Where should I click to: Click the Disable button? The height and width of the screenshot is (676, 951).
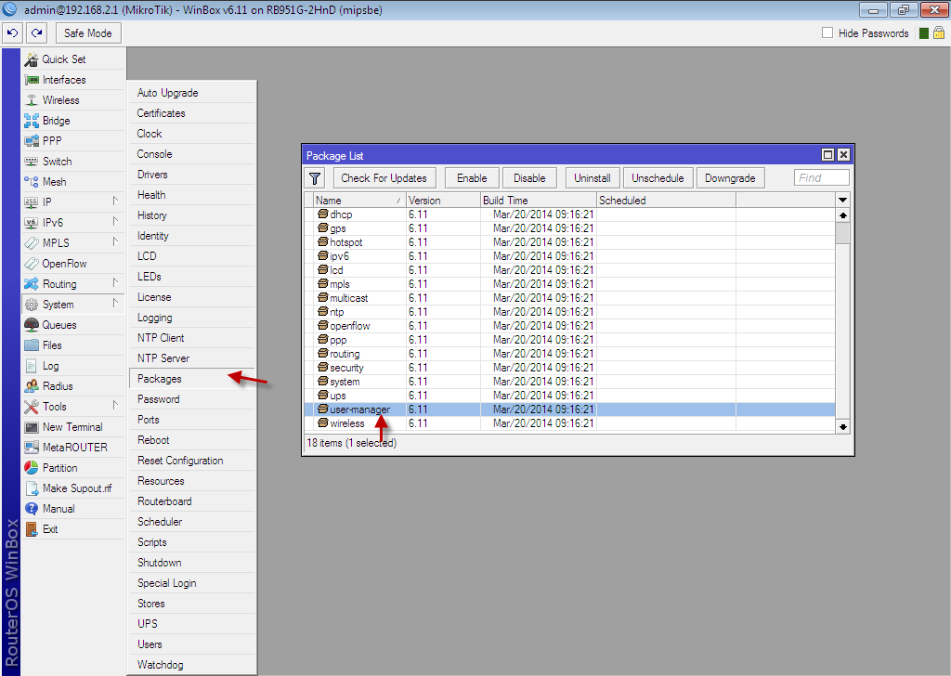pos(529,178)
